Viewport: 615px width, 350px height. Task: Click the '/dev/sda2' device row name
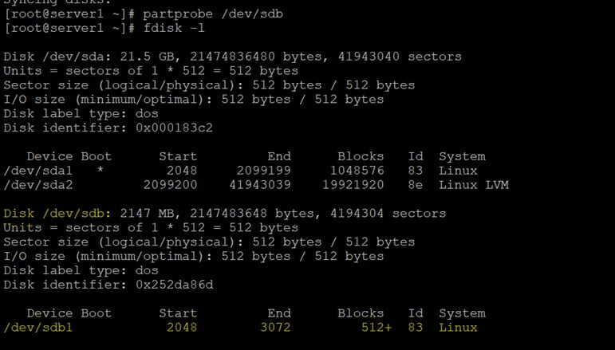coord(38,185)
